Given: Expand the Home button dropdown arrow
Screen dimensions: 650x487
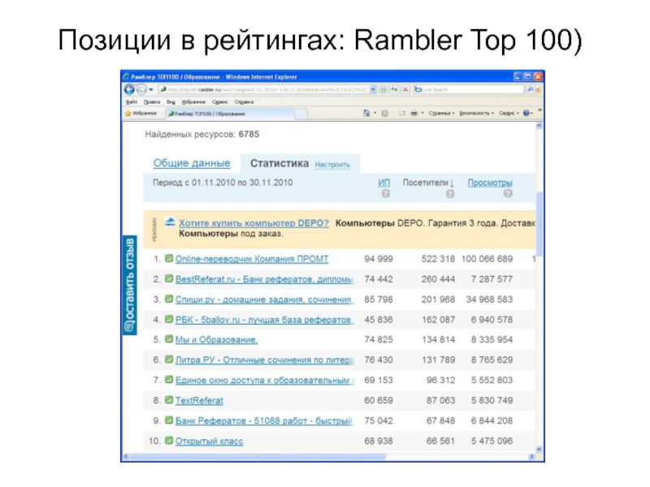Looking at the screenshot, I should click(x=375, y=113).
